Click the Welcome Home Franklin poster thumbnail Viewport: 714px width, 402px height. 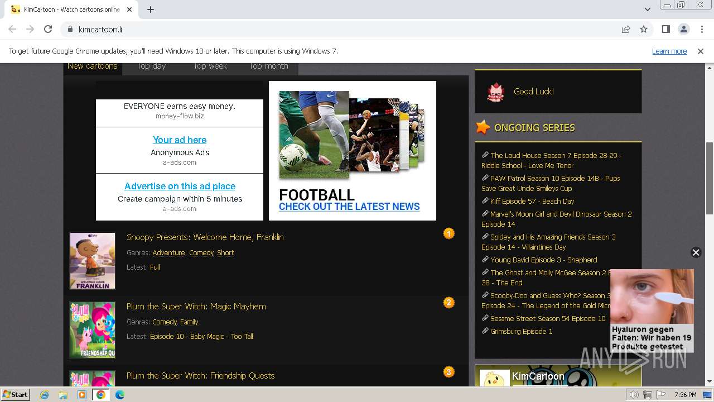point(93,261)
